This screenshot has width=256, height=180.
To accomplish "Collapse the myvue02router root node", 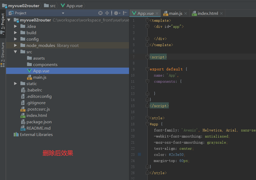I will pyautogui.click(x=9, y=20).
